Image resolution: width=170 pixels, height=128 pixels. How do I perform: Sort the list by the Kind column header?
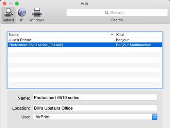click(x=139, y=35)
